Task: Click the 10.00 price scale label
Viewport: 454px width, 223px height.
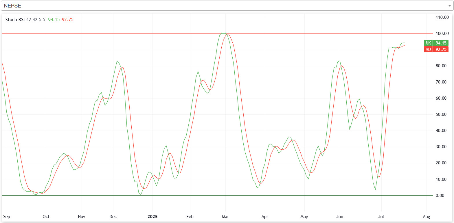Action: pos(441,179)
